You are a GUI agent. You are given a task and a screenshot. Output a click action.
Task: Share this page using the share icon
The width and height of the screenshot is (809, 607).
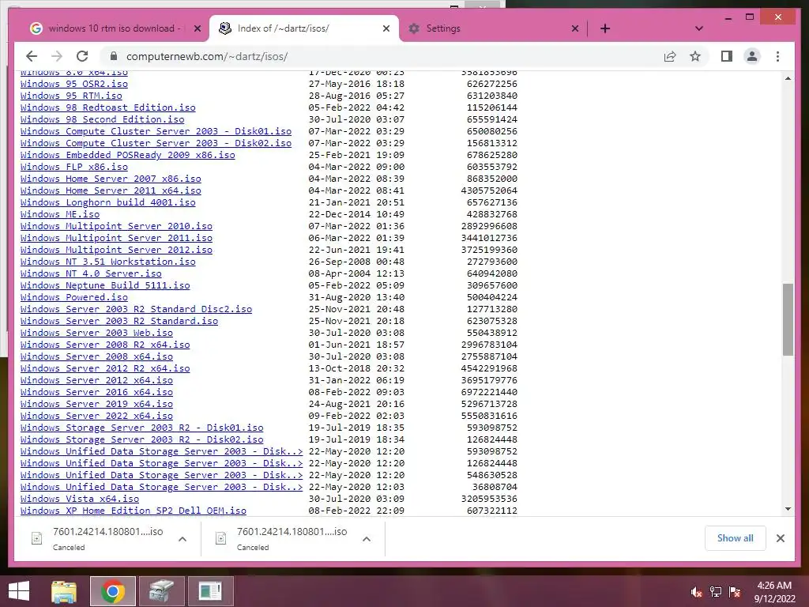pyautogui.click(x=670, y=56)
